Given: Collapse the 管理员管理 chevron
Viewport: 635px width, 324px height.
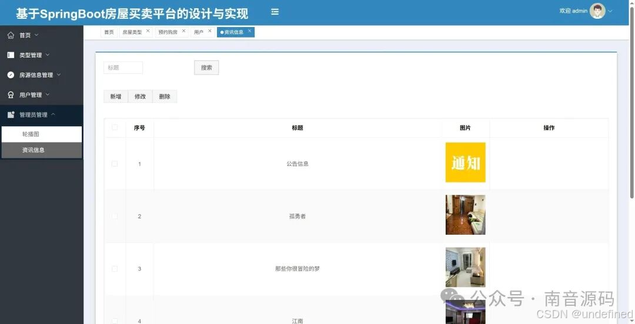Looking at the screenshot, I should pyautogui.click(x=53, y=114).
